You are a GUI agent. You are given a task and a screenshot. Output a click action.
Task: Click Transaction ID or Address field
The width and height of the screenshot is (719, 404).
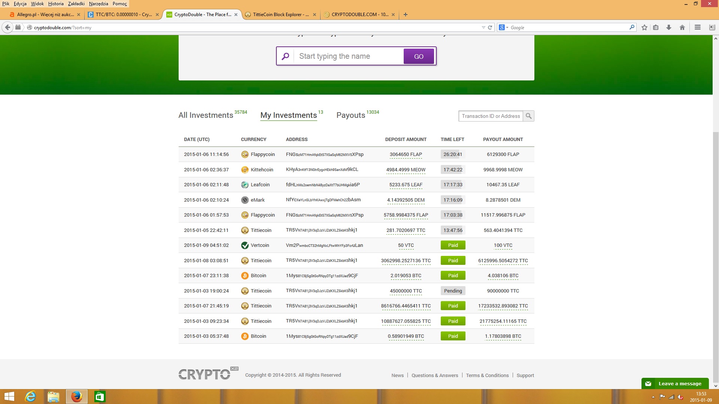pos(491,116)
